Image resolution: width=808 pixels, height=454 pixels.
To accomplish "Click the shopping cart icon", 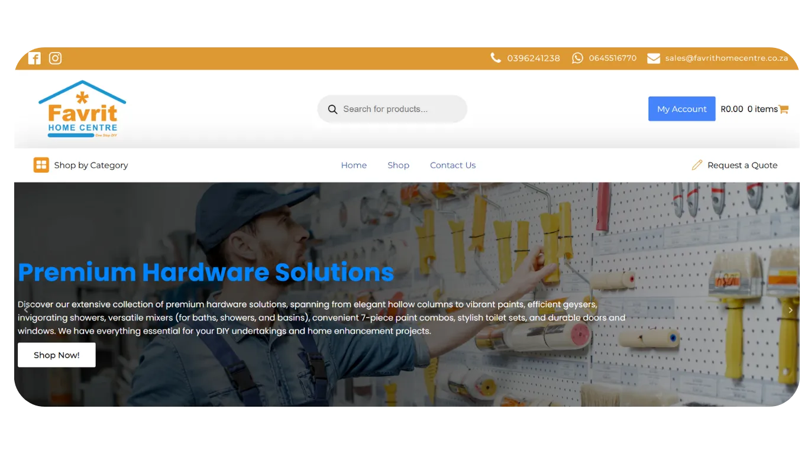I will (x=784, y=109).
